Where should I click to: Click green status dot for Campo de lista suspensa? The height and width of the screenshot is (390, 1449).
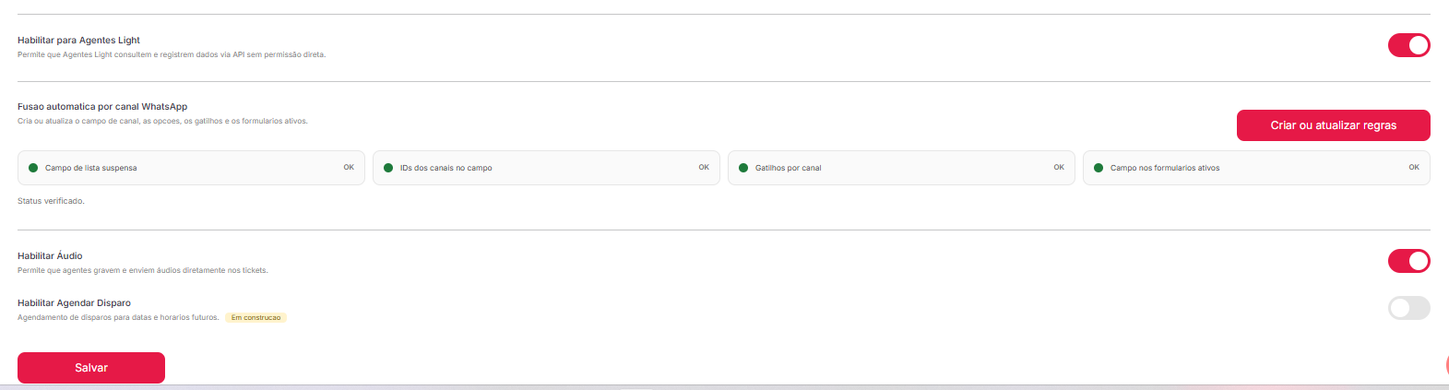click(33, 168)
